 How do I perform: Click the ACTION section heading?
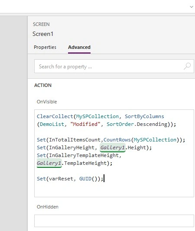(x=43, y=85)
